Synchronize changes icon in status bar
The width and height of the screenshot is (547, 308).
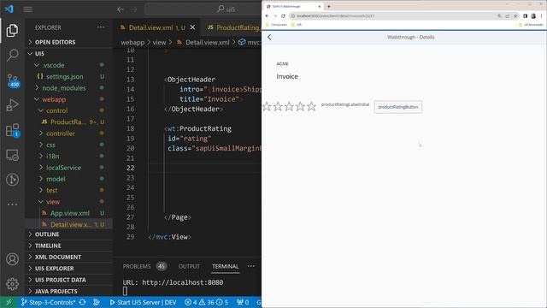tap(82, 302)
